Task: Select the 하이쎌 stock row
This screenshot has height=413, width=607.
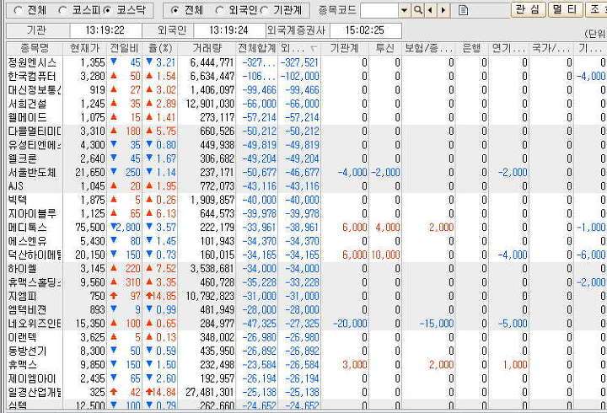Action: [x=307, y=269]
